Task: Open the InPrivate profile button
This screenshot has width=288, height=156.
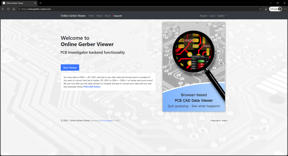Action: coord(275,9)
